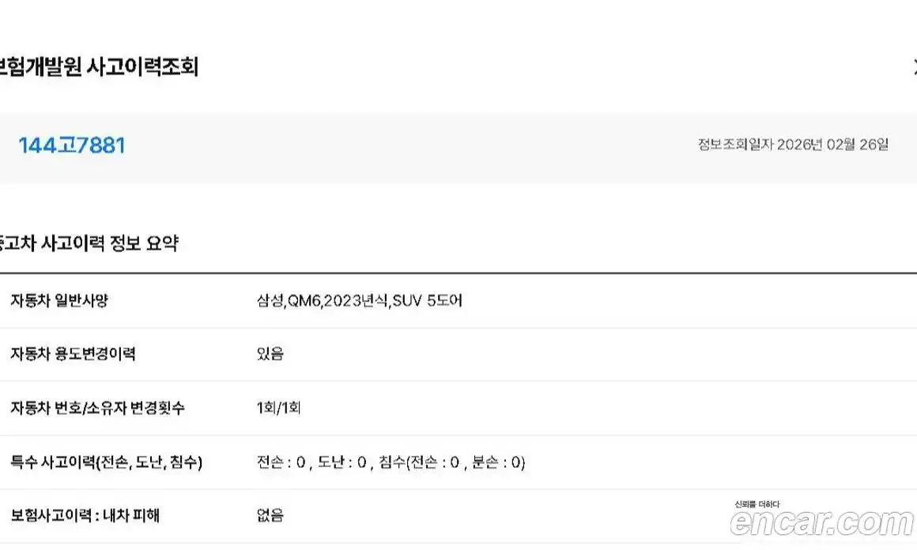Click the 전손 : 0 total loss value
This screenshot has width=917, height=550.
pos(281,462)
